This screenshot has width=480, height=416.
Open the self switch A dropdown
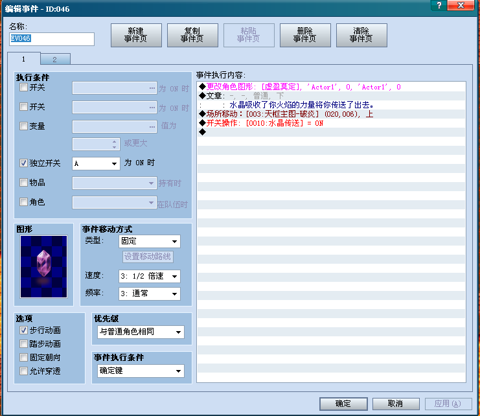click(96, 163)
